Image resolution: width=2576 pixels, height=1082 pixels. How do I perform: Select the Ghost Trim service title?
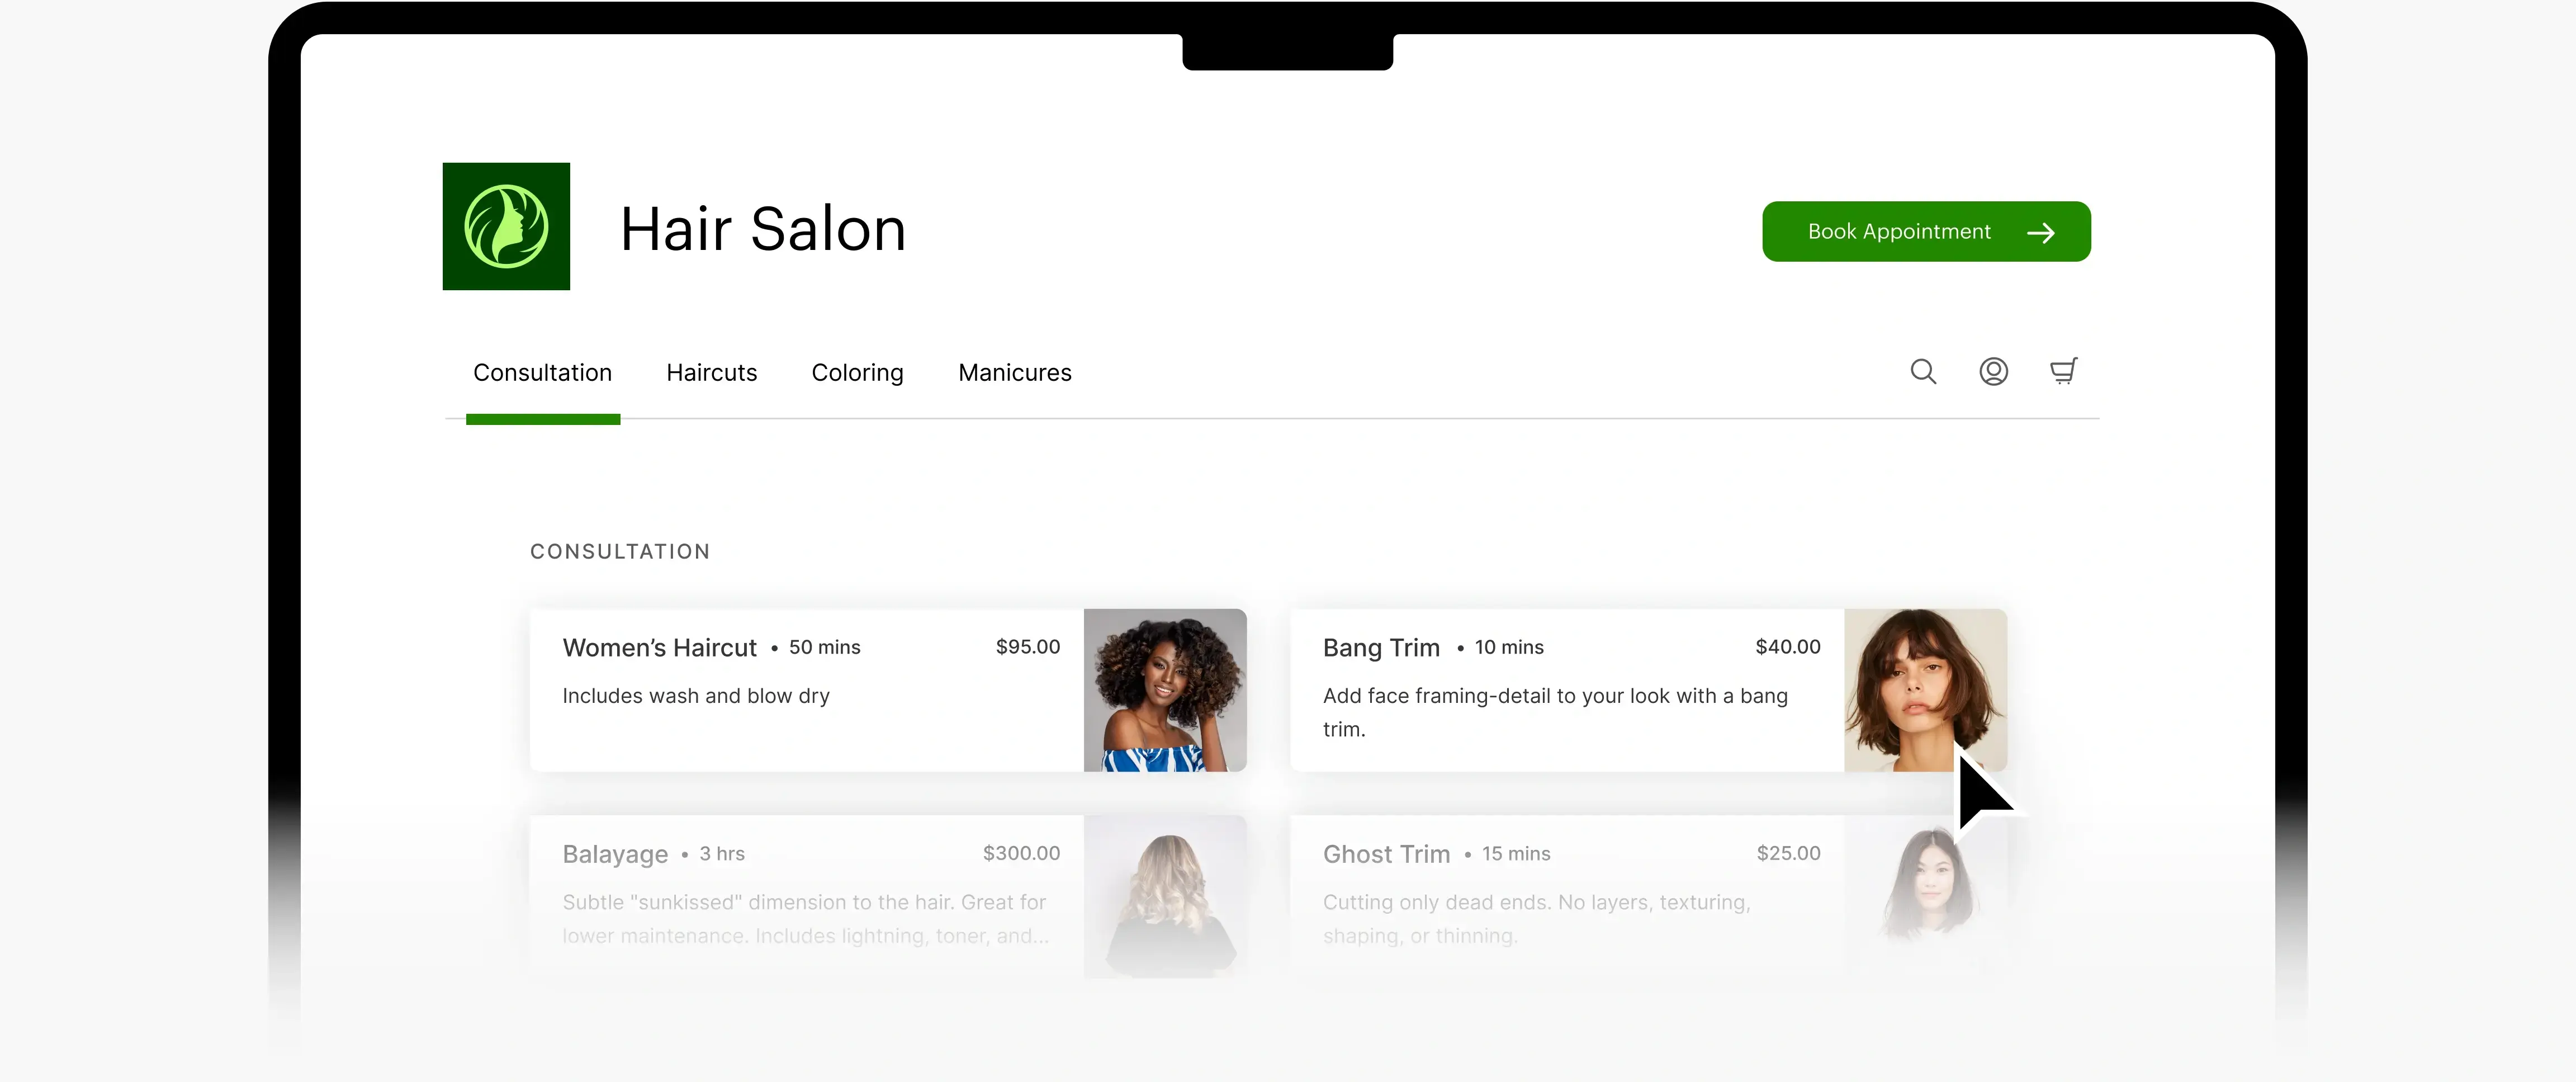coord(1386,854)
